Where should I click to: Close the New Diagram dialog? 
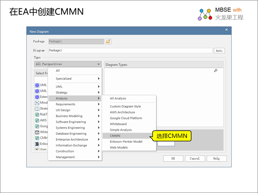[x=226, y=30]
